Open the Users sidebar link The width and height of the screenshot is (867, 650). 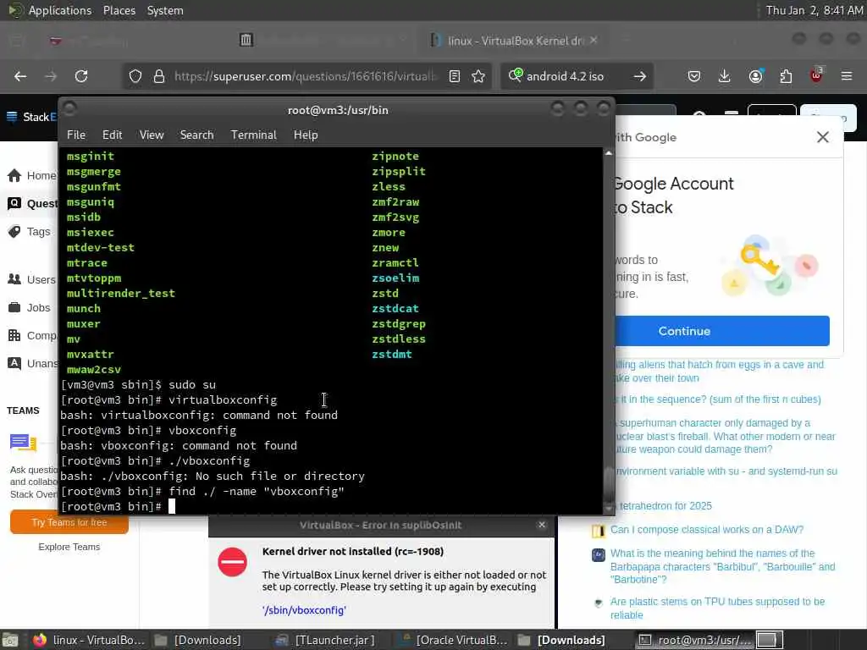click(32, 279)
